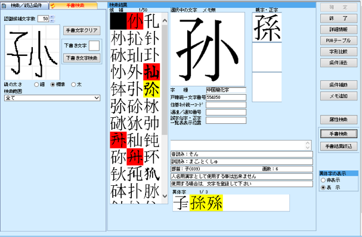
Task: Select the first white variant in 異体字 list
Action: [x=181, y=202]
